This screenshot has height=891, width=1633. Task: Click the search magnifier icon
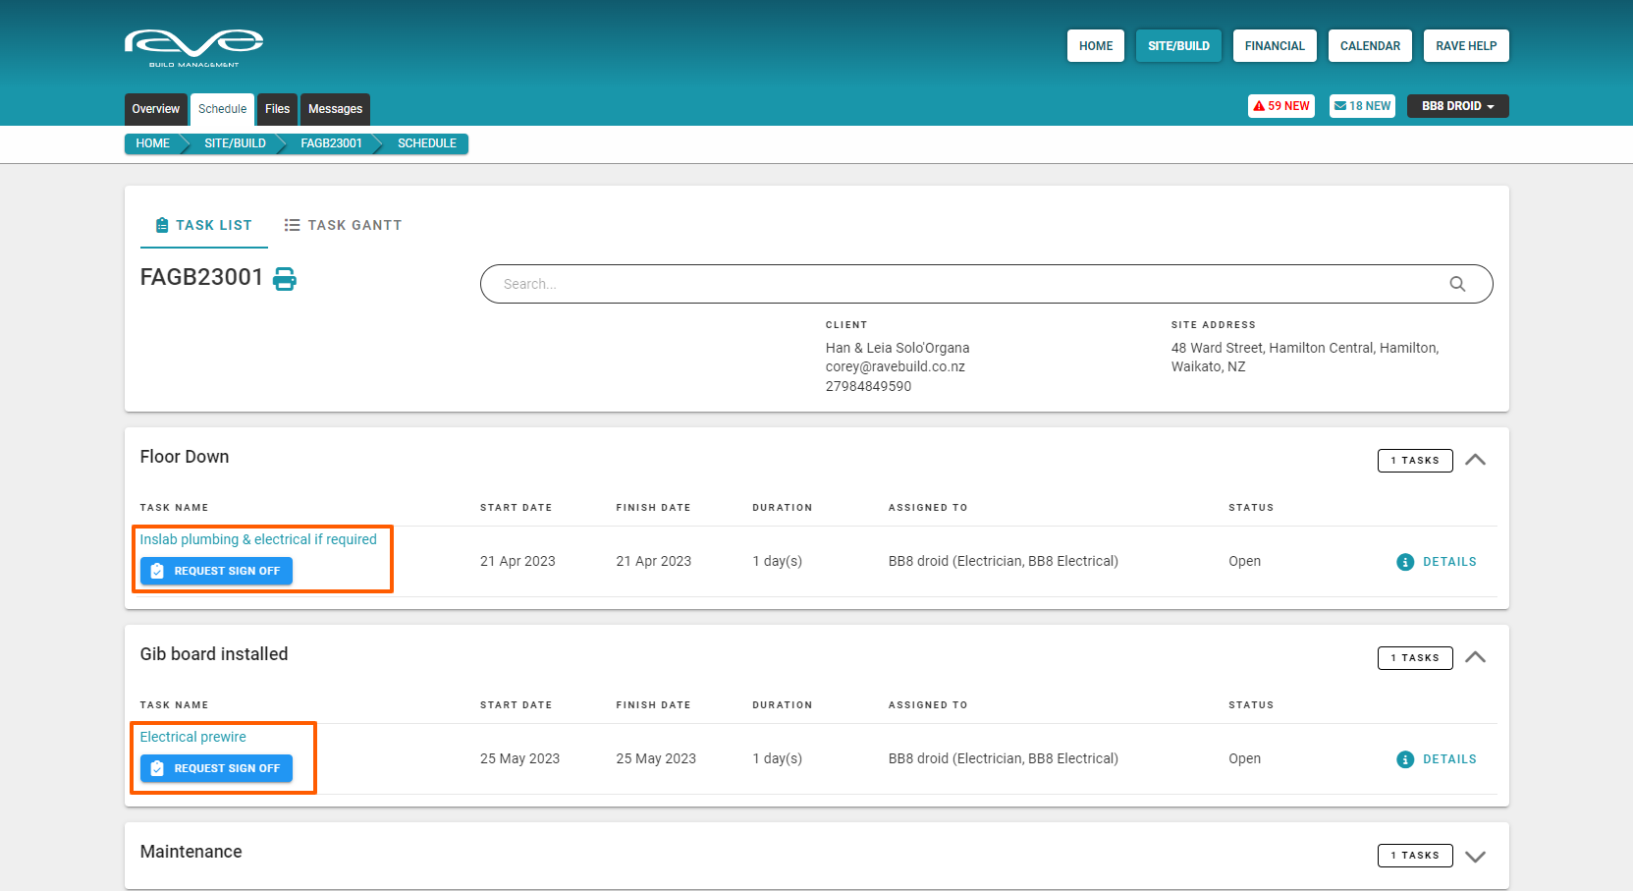1457,284
